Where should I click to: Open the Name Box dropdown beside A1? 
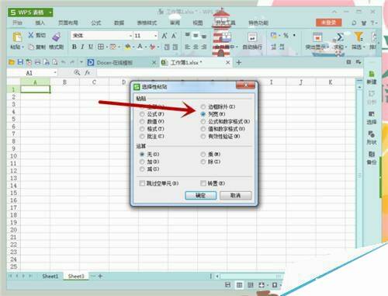[55, 73]
